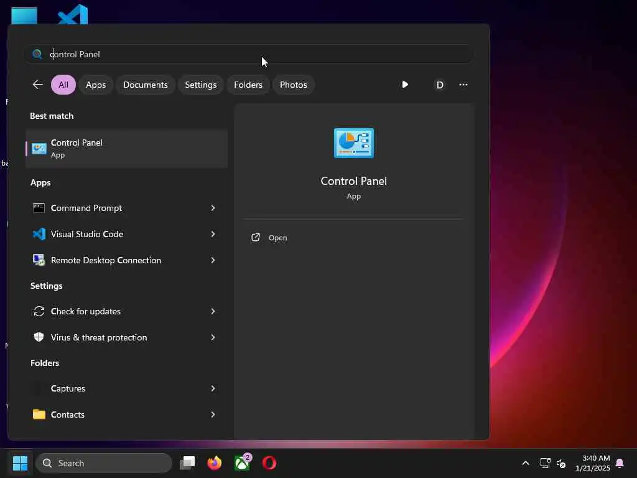Expand Virus & threat protection chevron
The height and width of the screenshot is (478, 637).
tap(213, 337)
